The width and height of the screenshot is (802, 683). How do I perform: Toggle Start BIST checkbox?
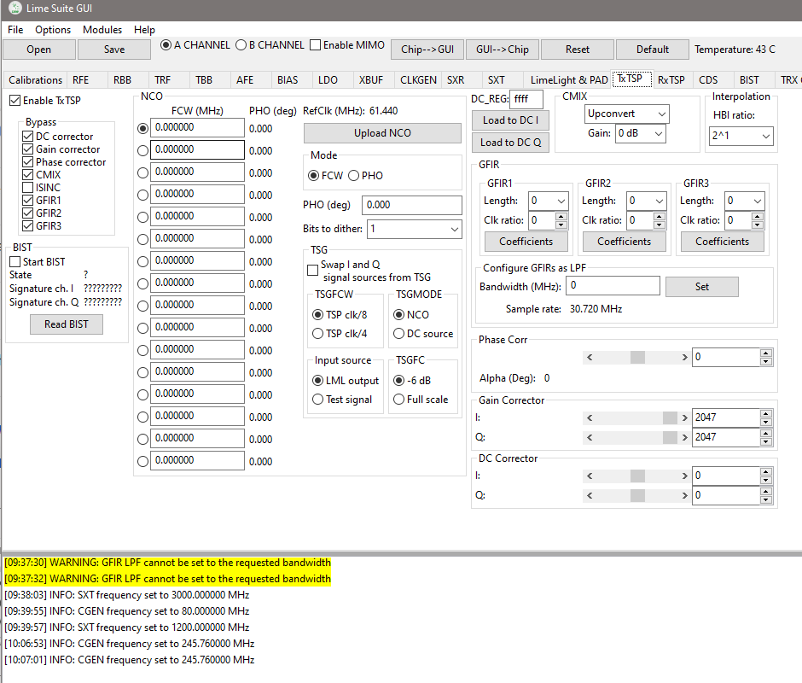(x=15, y=262)
